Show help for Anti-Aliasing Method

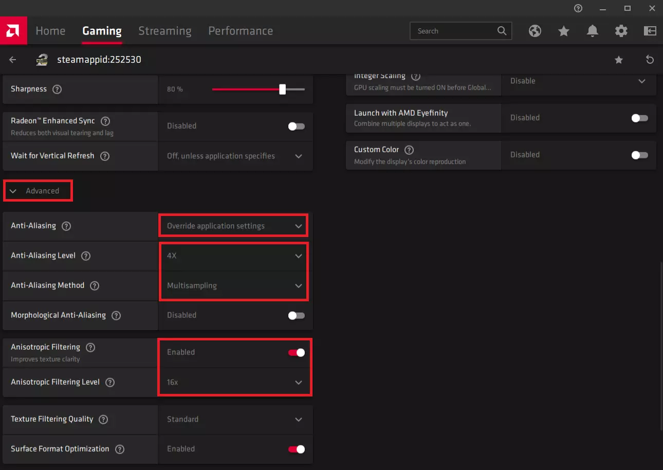coord(95,285)
